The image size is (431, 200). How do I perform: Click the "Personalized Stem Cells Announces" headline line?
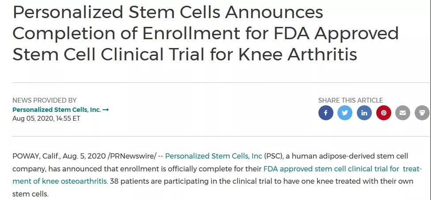click(x=168, y=12)
